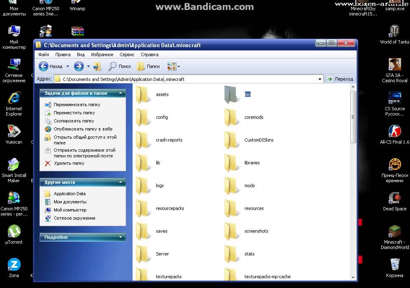Click Открыть общий доступ к этой папке
Image resolution: width=410 pixels, height=288 pixels.
[x=85, y=140]
